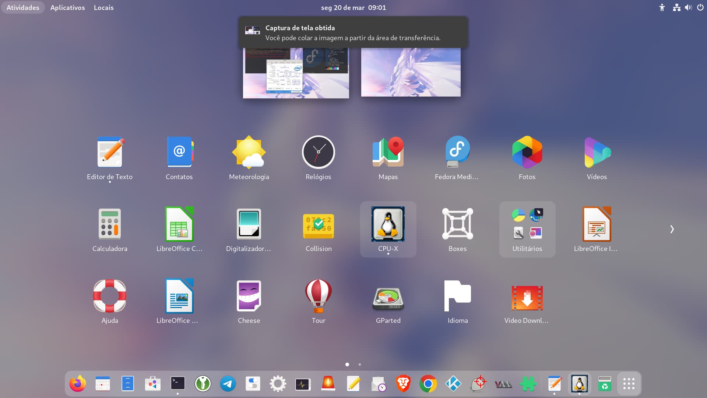The width and height of the screenshot is (707, 398).
Task: Launch Google Chrome from the dock
Action: (x=428, y=384)
